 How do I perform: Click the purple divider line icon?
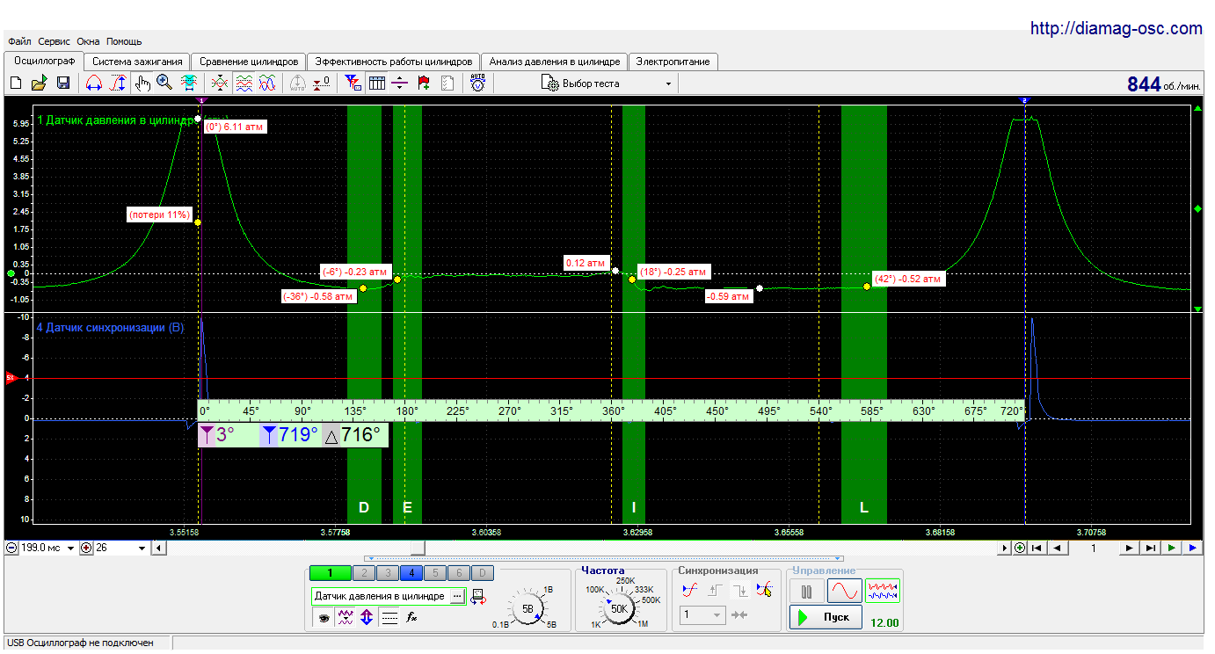[x=399, y=83]
